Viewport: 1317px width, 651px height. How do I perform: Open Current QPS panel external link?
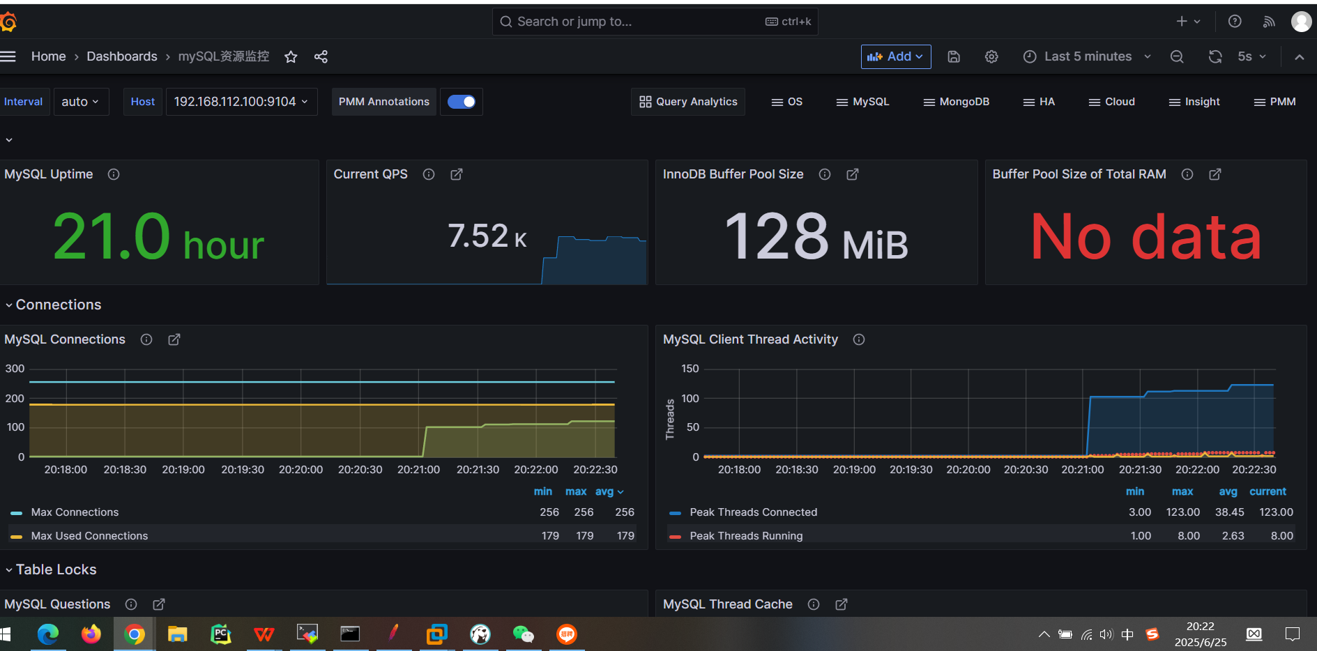[x=457, y=174]
